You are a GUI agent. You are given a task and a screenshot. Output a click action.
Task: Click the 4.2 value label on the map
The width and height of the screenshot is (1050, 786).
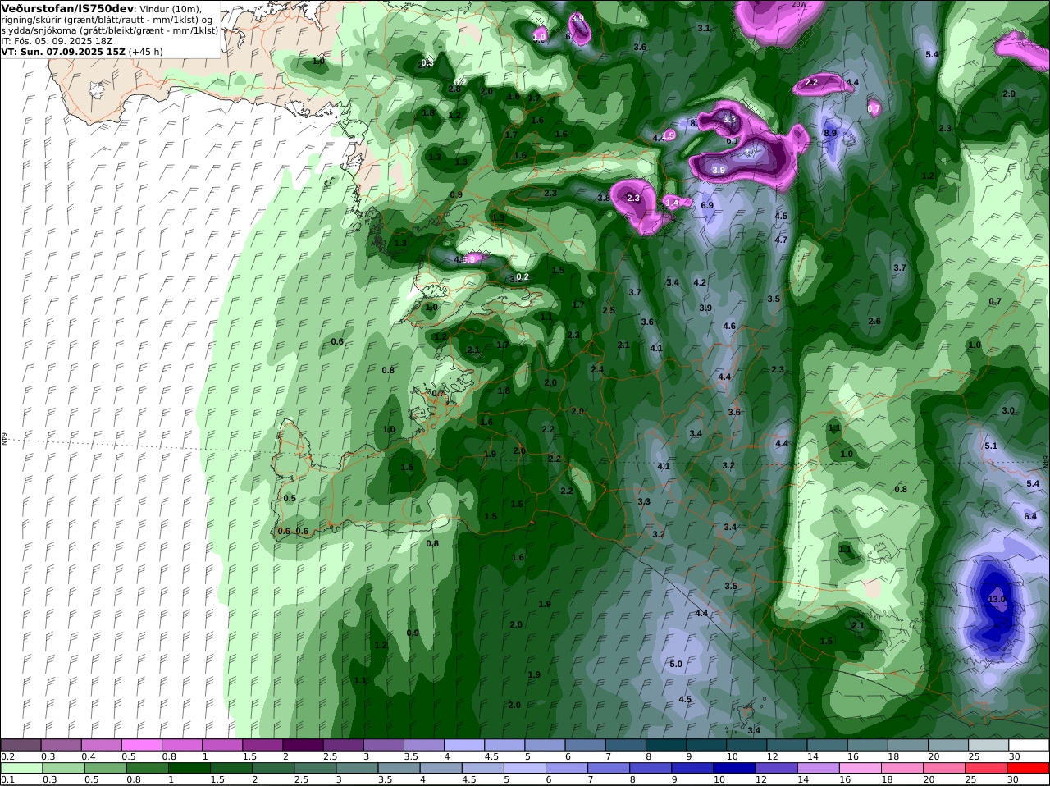point(700,281)
